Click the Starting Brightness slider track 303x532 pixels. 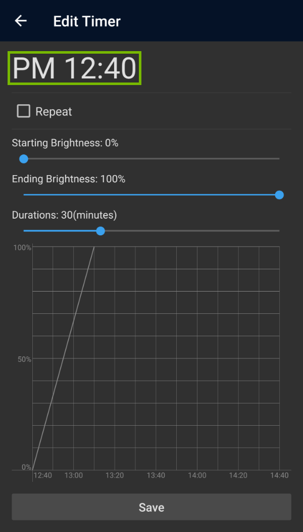click(x=151, y=158)
